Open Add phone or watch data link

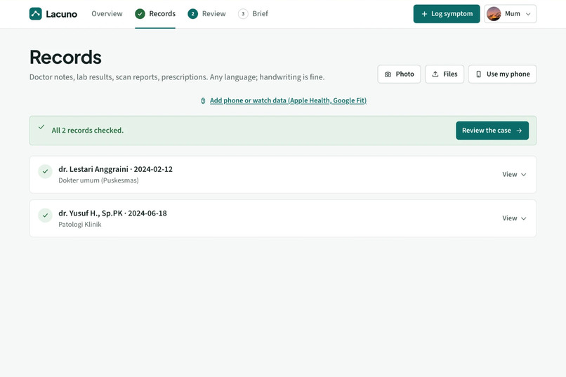click(x=288, y=100)
